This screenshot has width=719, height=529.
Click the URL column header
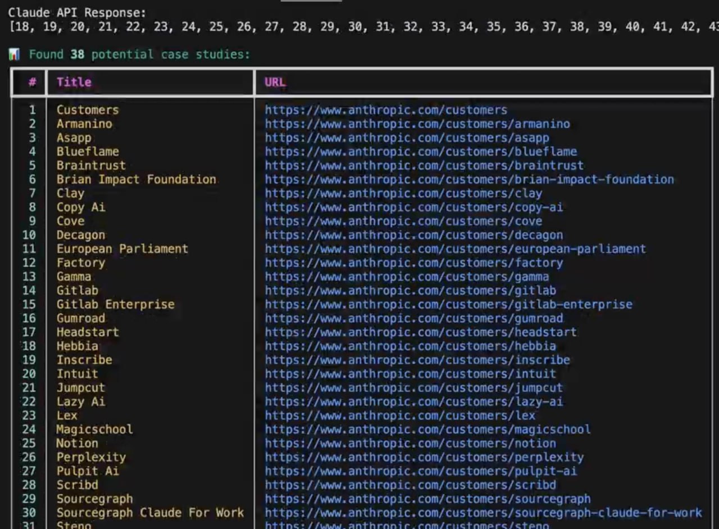click(x=275, y=82)
